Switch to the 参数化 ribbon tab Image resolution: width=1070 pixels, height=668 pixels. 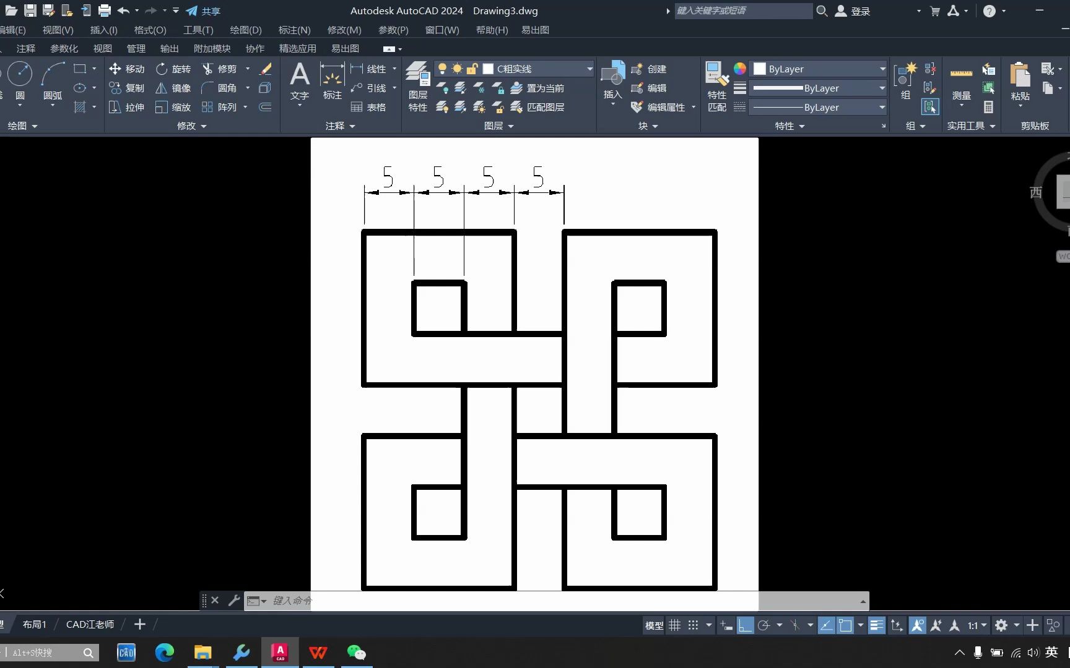(x=64, y=48)
